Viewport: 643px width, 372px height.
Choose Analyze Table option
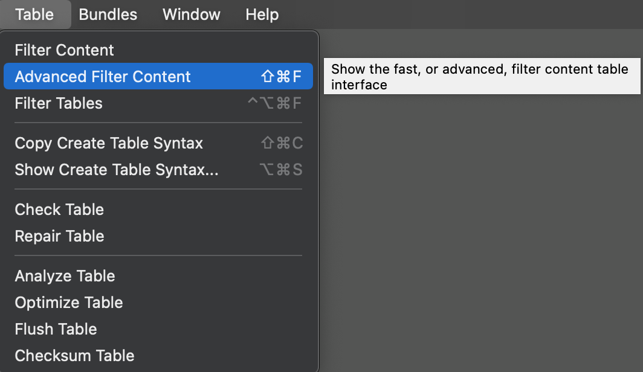point(65,276)
